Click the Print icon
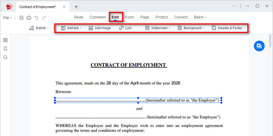This screenshot has width=273, height=136. [29, 18]
